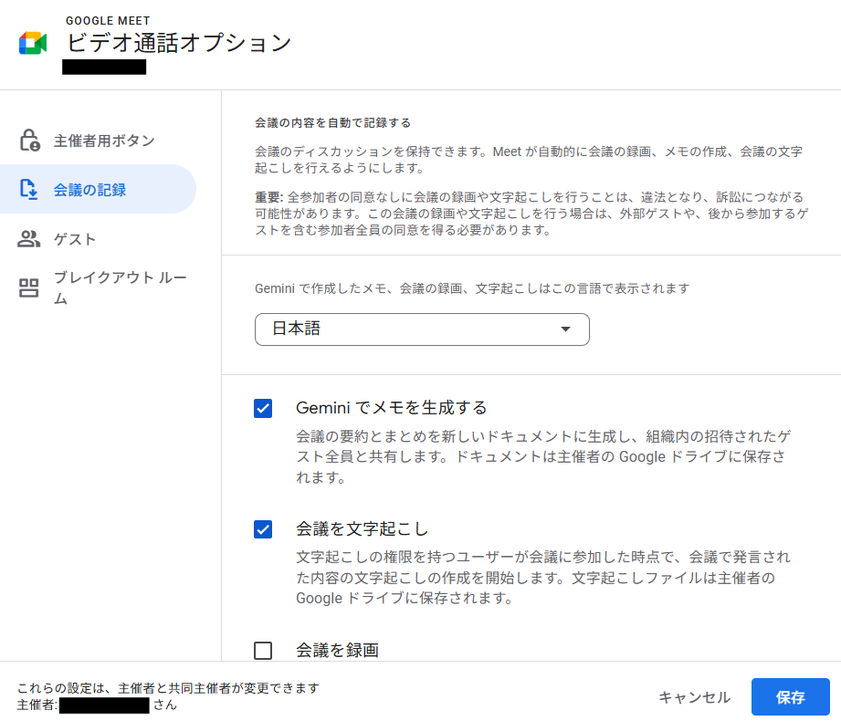
Task: Click the ビデオ通話オプション heading
Action: 179,43
